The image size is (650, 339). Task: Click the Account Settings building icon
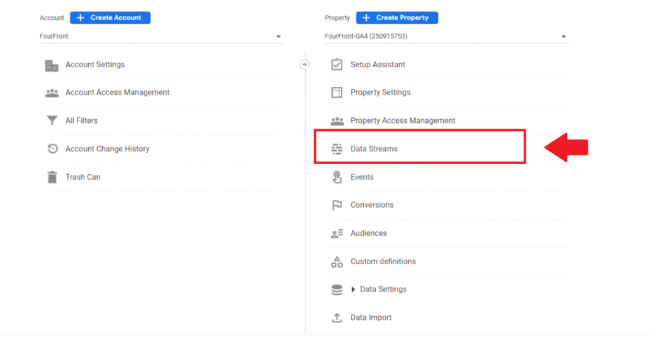pyautogui.click(x=52, y=65)
